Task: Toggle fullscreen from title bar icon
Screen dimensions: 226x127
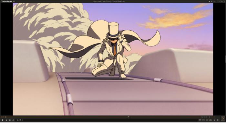Action: click(216, 1)
